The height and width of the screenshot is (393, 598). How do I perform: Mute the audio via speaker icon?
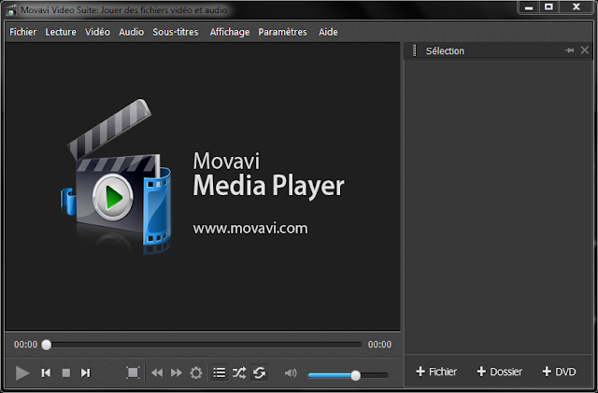pos(291,372)
